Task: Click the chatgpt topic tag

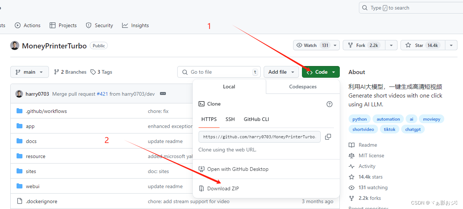Action: (413, 129)
